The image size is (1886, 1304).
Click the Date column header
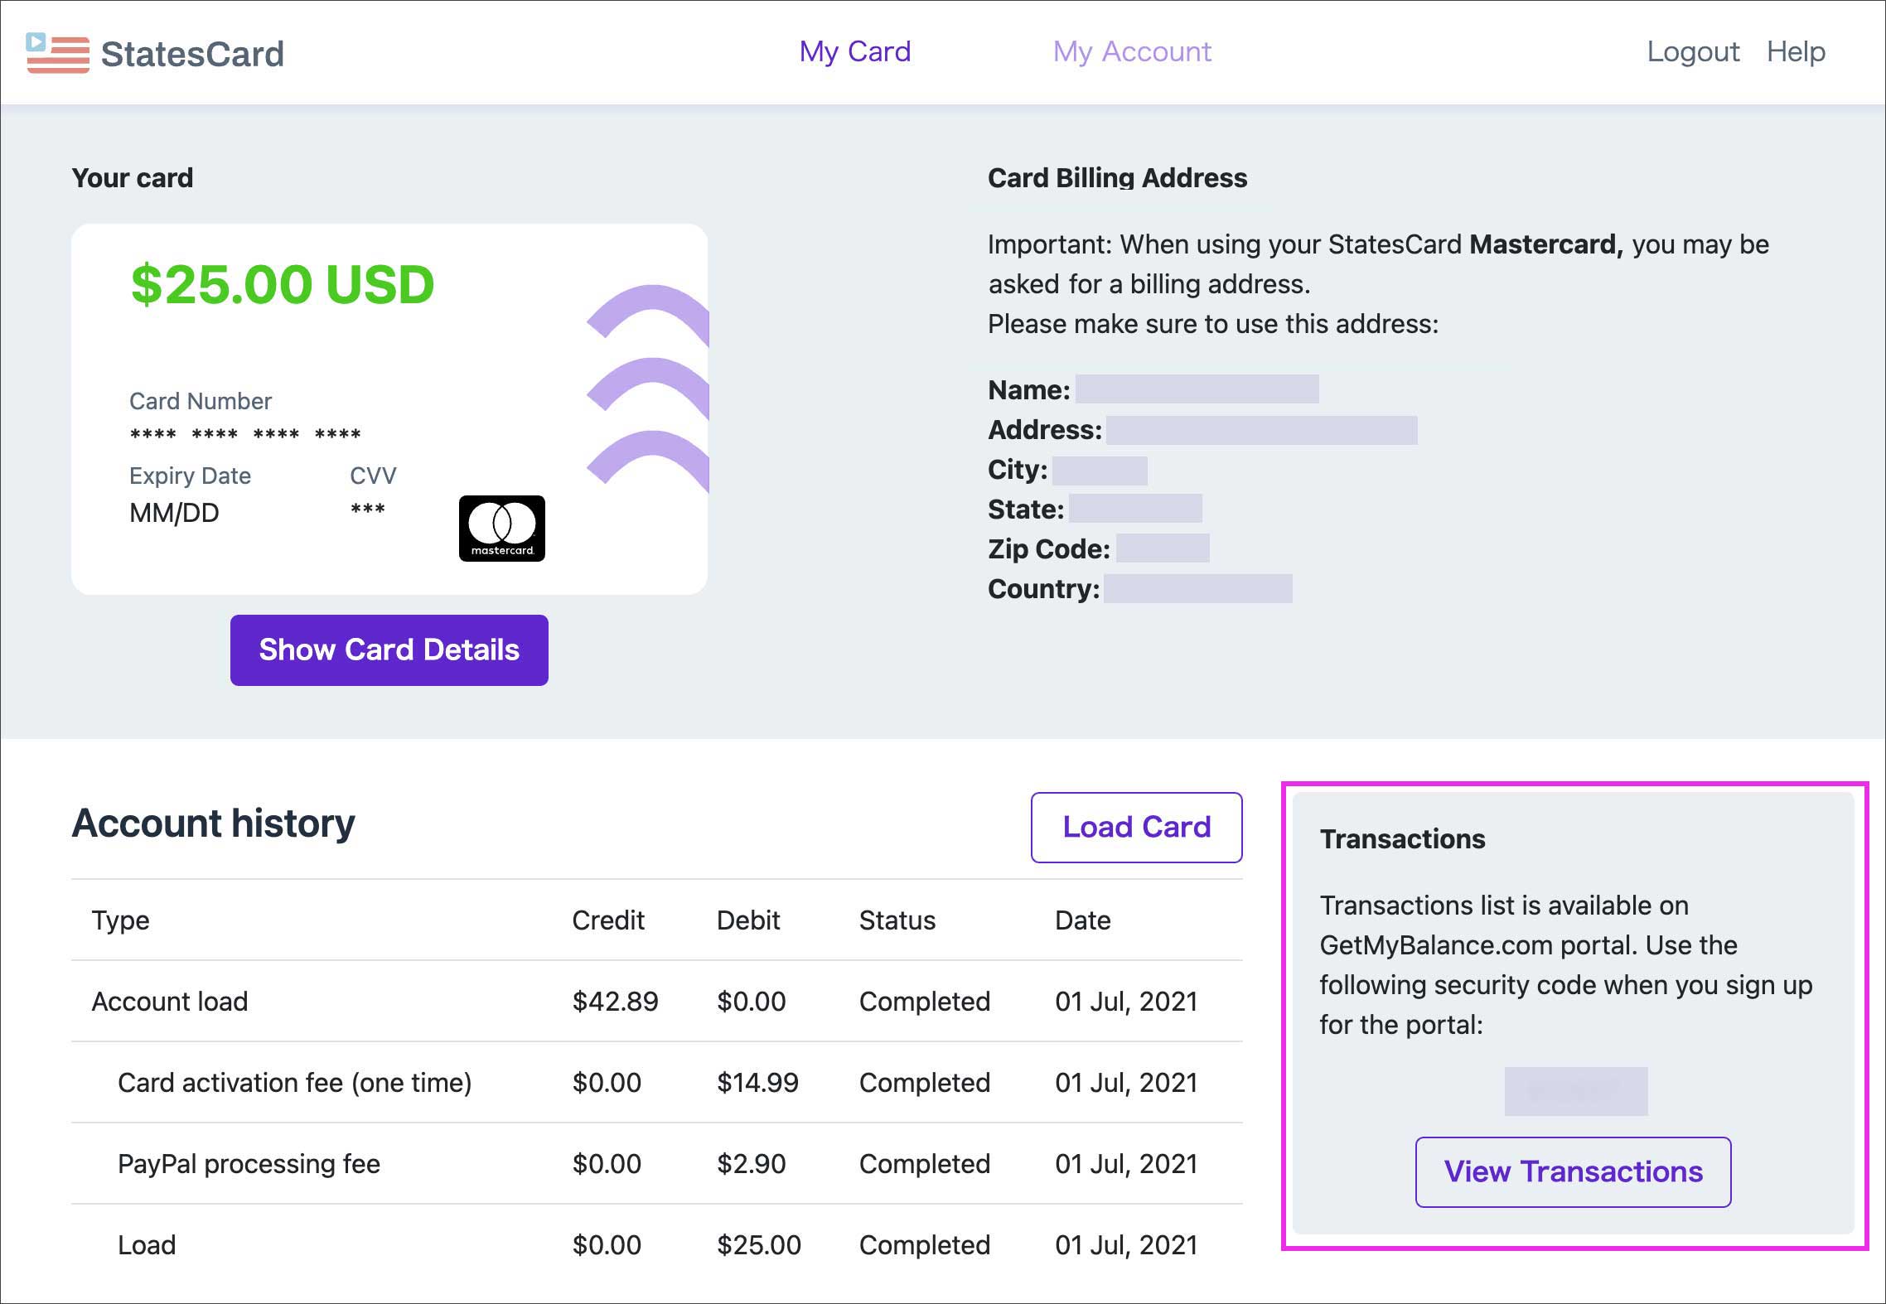click(1082, 920)
